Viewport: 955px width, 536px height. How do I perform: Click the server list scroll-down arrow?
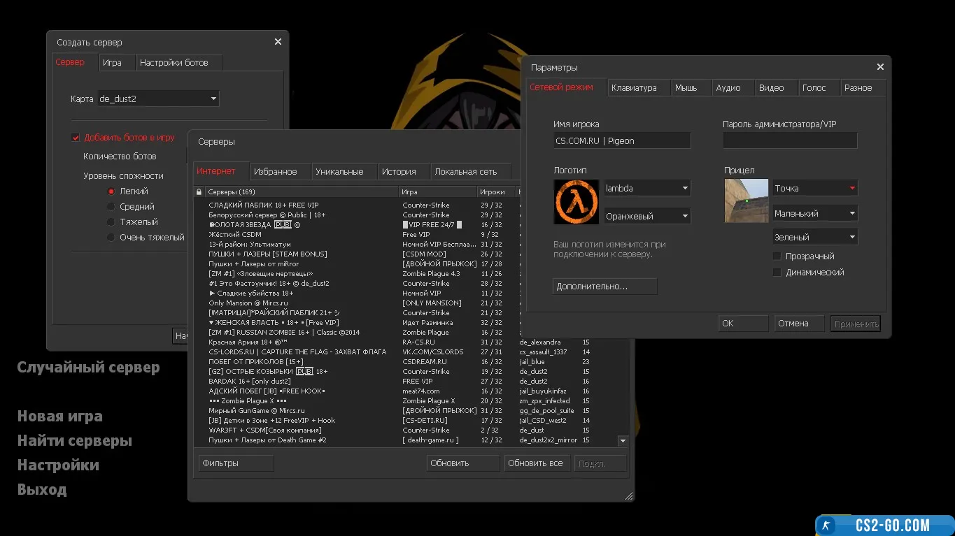point(623,441)
